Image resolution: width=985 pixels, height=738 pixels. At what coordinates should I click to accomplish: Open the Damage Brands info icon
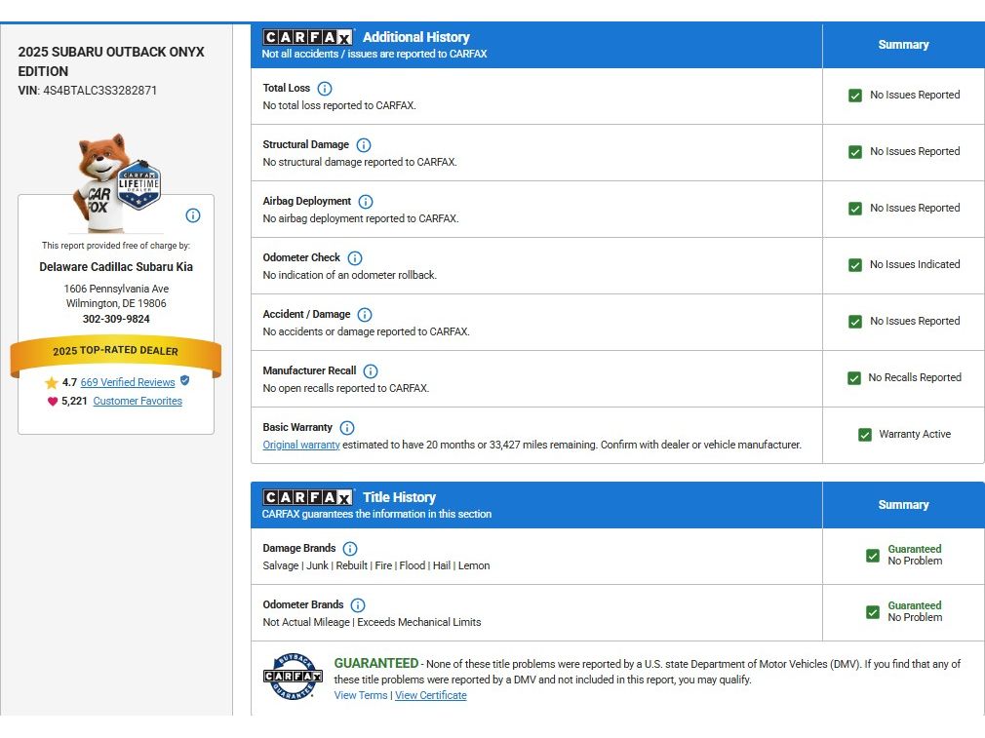[350, 548]
